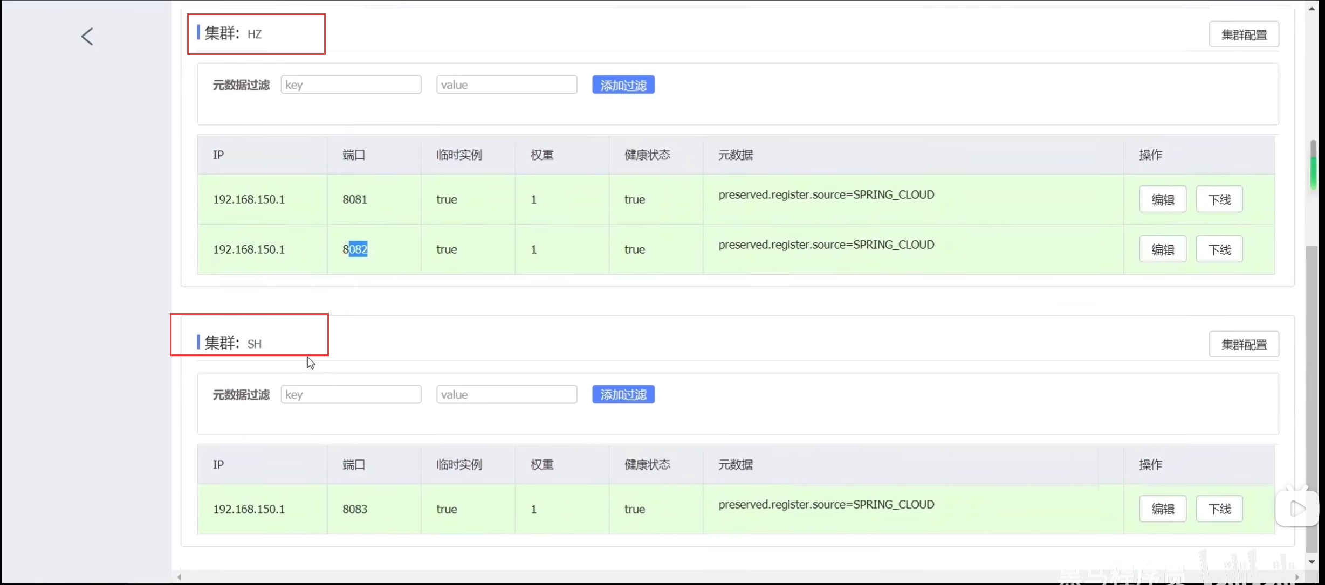
Task: Click the floating video play icon
Action: [x=1297, y=509]
